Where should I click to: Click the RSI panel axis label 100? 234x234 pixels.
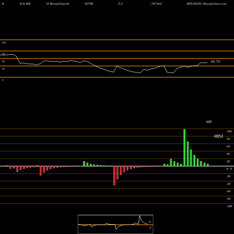(x=4, y=43)
